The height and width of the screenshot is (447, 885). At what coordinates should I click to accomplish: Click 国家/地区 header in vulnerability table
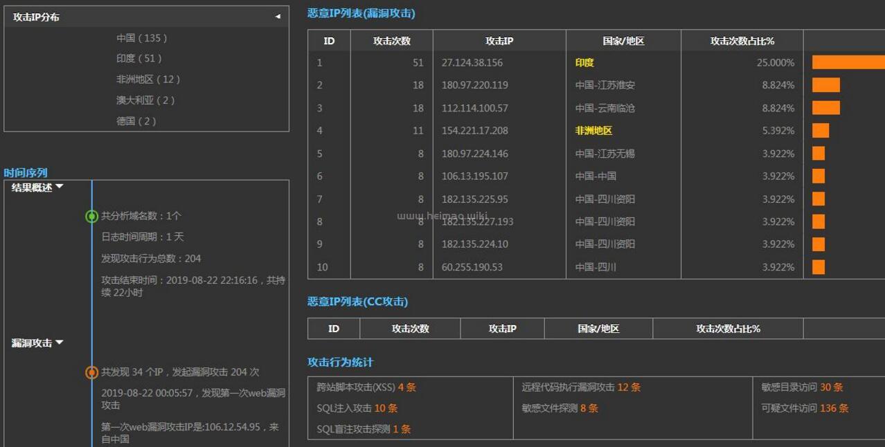(x=623, y=41)
